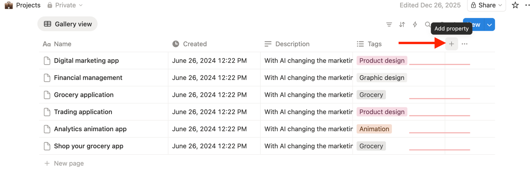The width and height of the screenshot is (531, 188).
Task: Expand the blue New button dropdown arrow
Action: click(489, 25)
